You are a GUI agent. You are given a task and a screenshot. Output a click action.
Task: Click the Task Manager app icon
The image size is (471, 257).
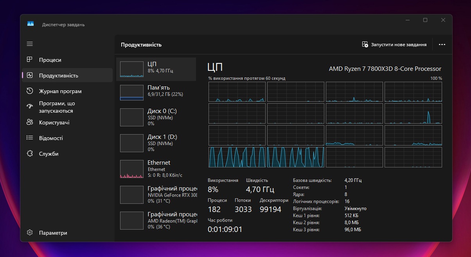[31, 24]
